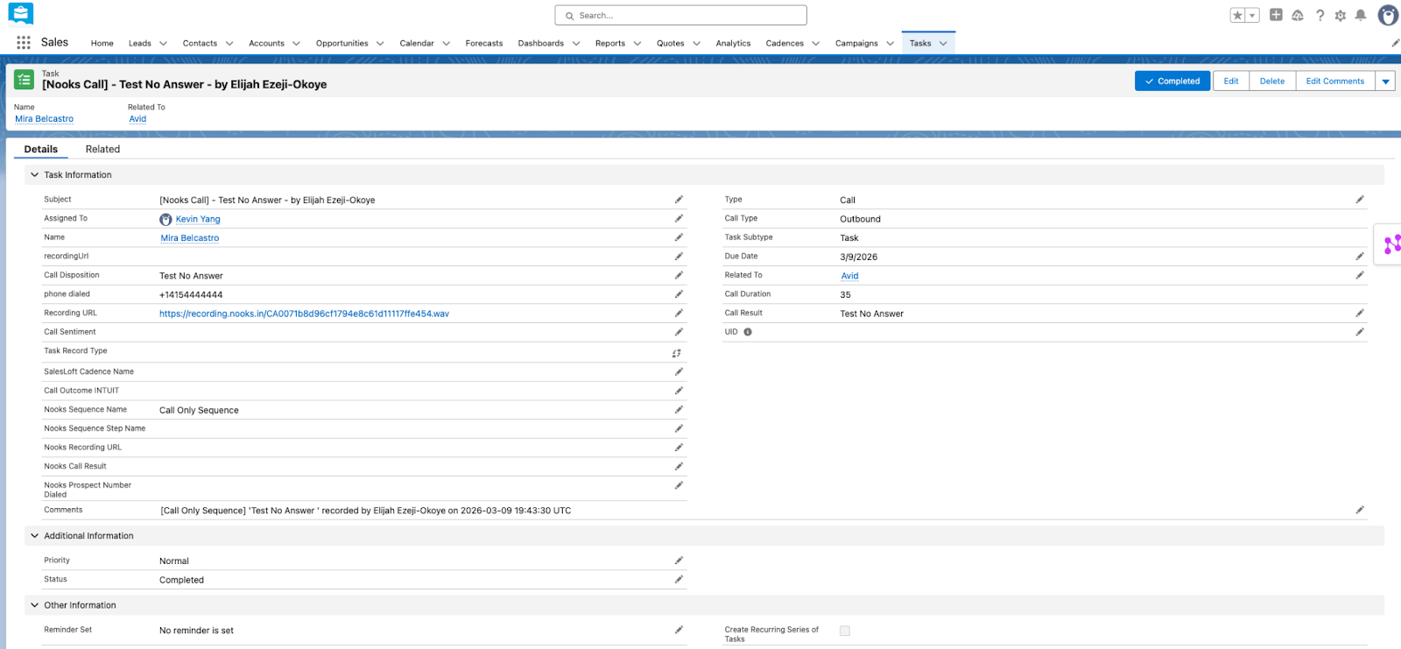Edit the UID field pencil icon
The height and width of the screenshot is (649, 1401).
(1360, 332)
